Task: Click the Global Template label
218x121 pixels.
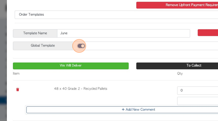Action: [x=43, y=46]
